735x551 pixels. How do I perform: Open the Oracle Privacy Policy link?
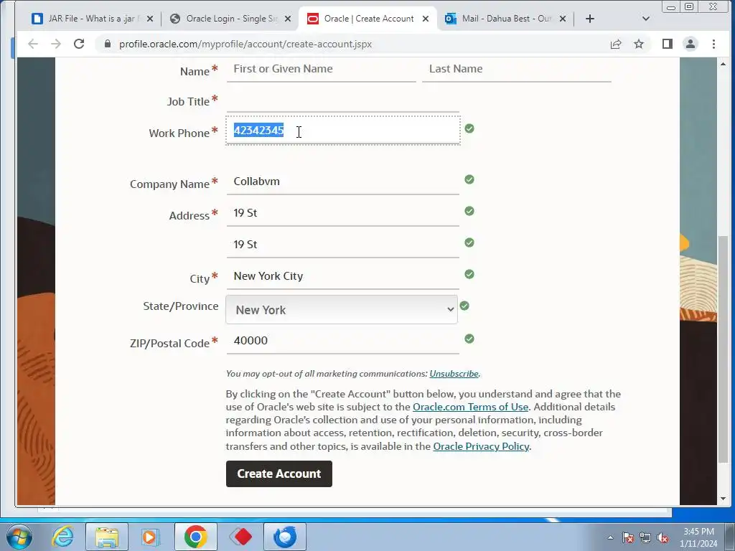coord(481,446)
